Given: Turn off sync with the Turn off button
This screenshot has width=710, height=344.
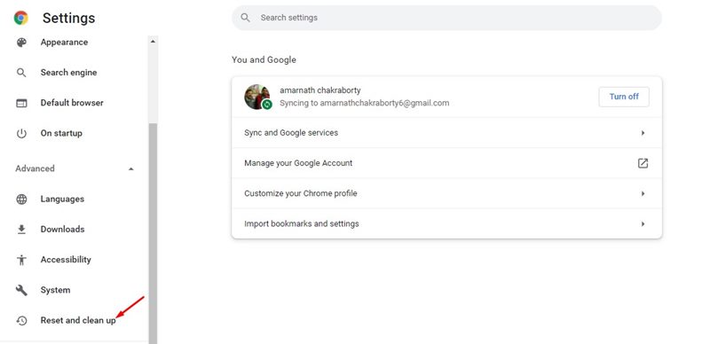Looking at the screenshot, I should [x=624, y=97].
